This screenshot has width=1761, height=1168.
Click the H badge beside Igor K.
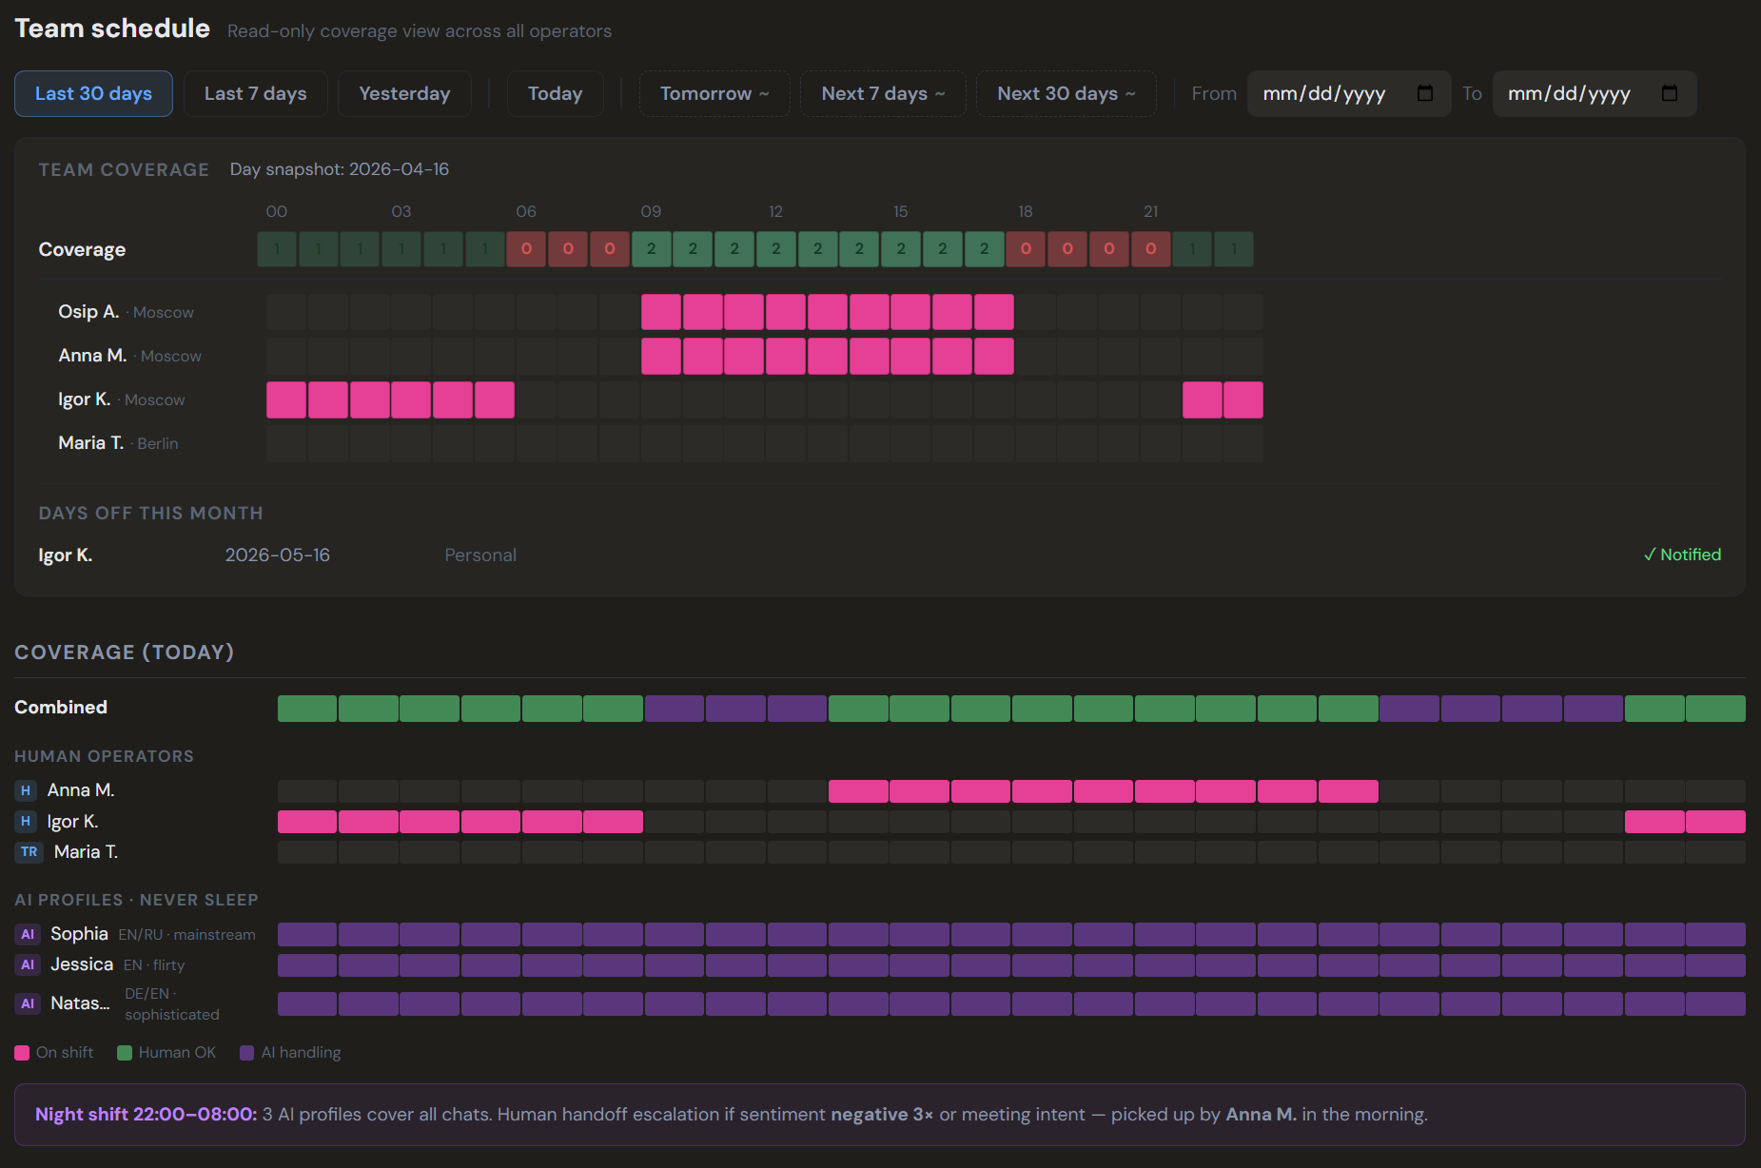[x=26, y=822]
